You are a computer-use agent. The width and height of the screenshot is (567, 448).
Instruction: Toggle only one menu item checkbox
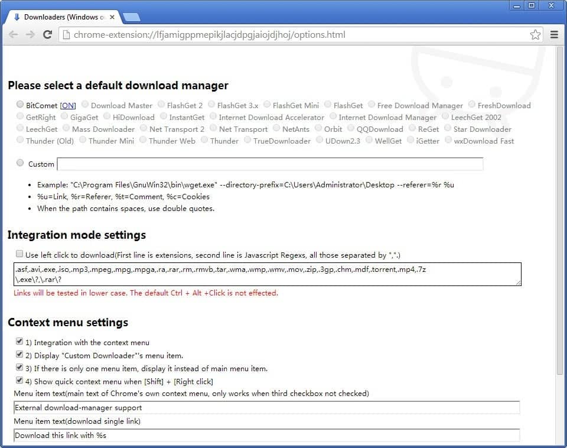point(19,367)
